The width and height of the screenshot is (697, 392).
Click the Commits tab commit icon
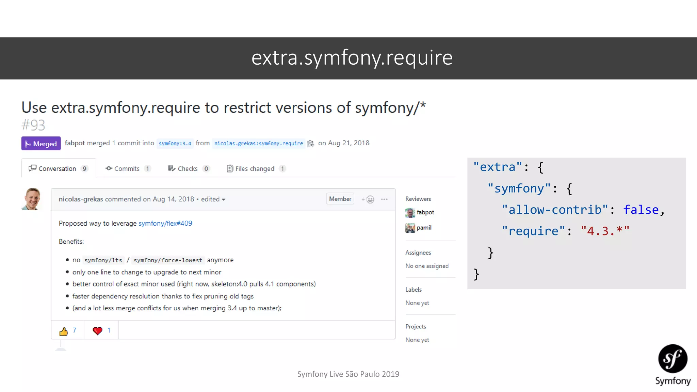(109, 168)
